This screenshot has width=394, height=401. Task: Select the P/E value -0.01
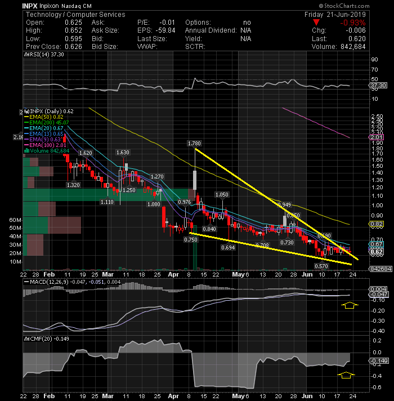tap(167, 23)
